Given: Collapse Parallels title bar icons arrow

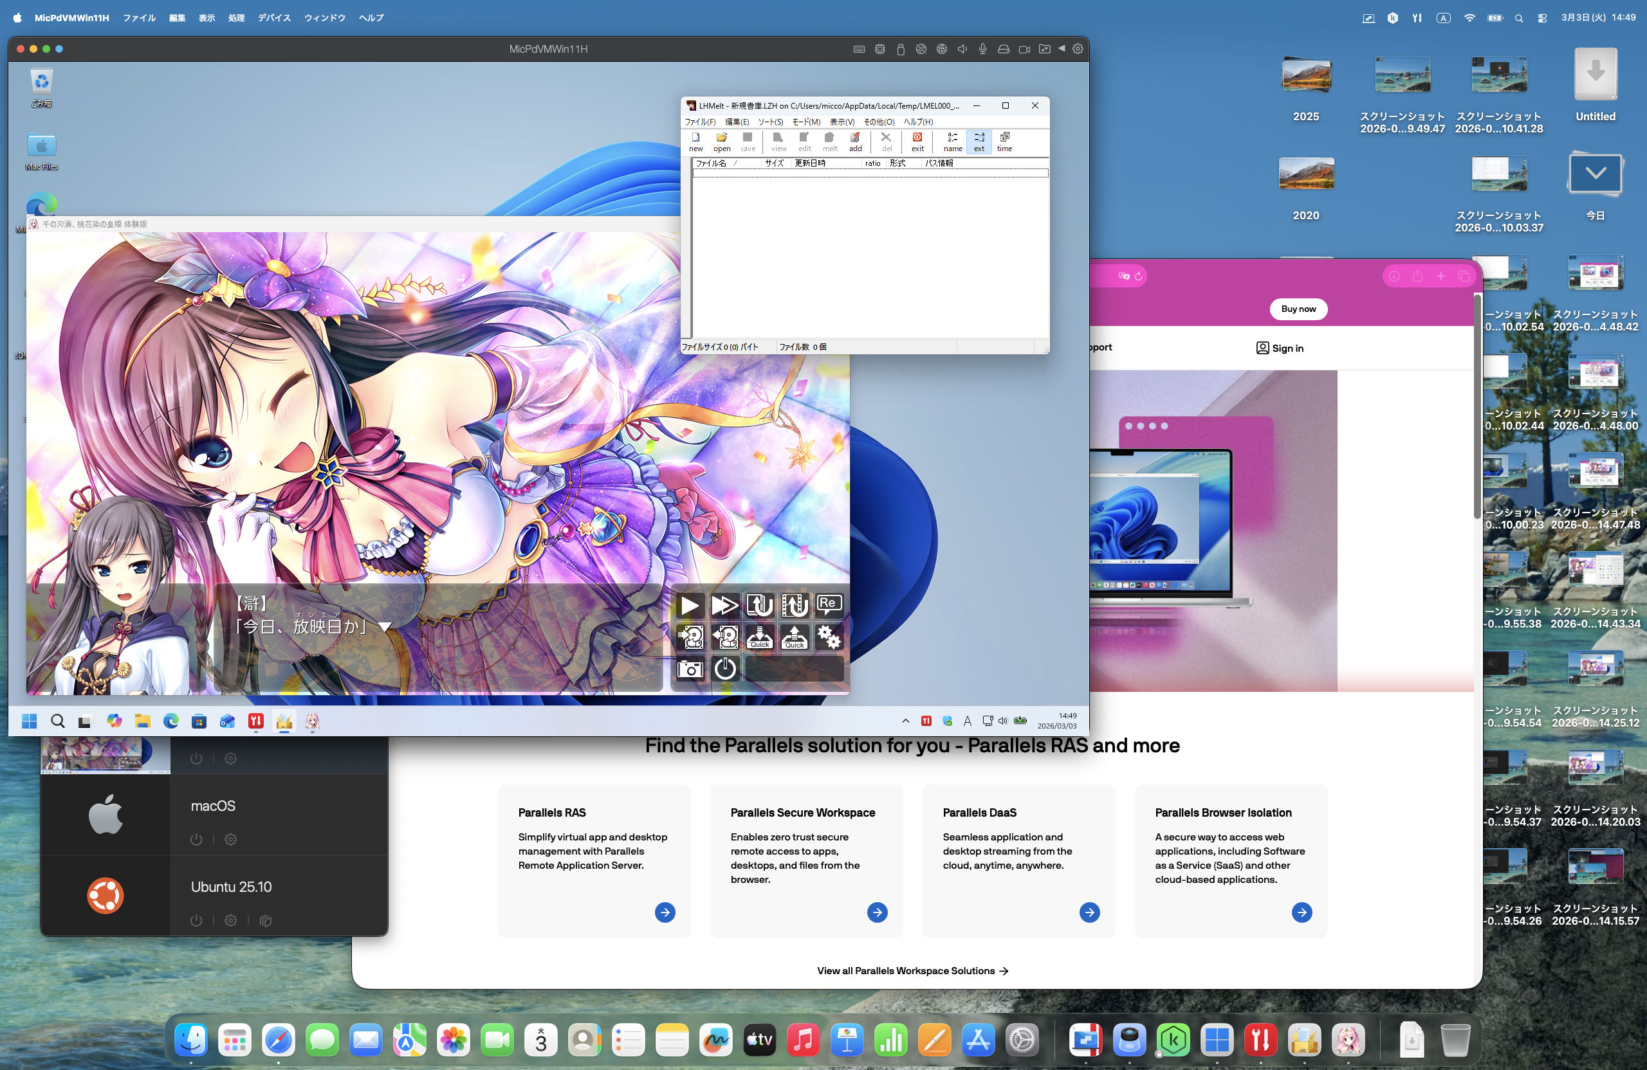Looking at the screenshot, I should [x=1061, y=48].
